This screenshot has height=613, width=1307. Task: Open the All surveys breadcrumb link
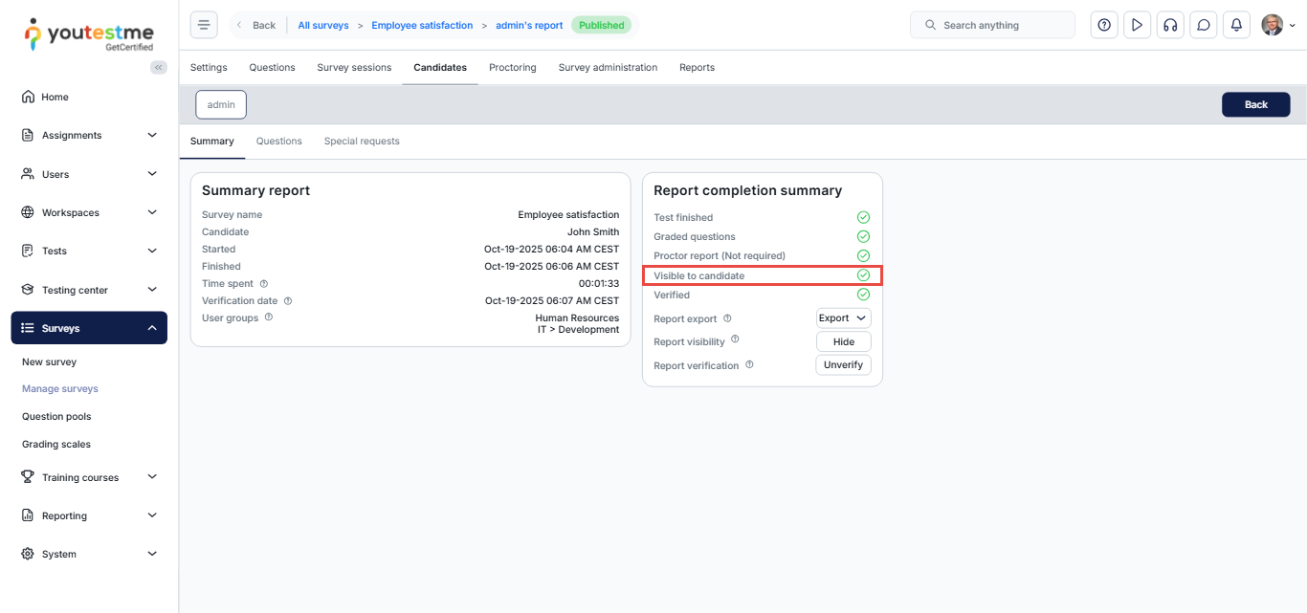tap(323, 26)
